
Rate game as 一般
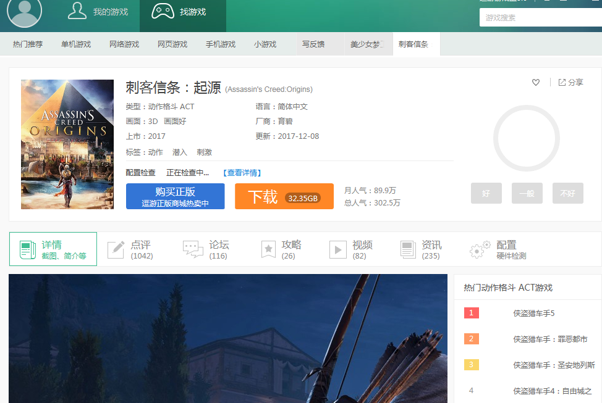[x=527, y=193]
